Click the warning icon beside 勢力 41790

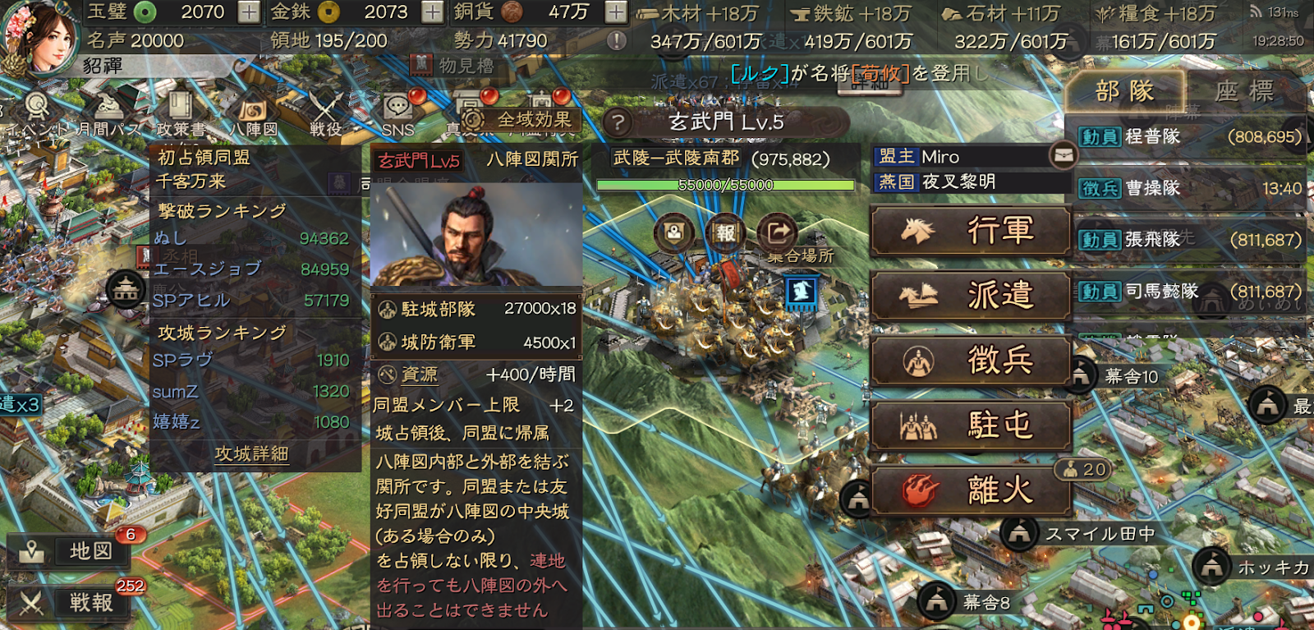coord(617,40)
